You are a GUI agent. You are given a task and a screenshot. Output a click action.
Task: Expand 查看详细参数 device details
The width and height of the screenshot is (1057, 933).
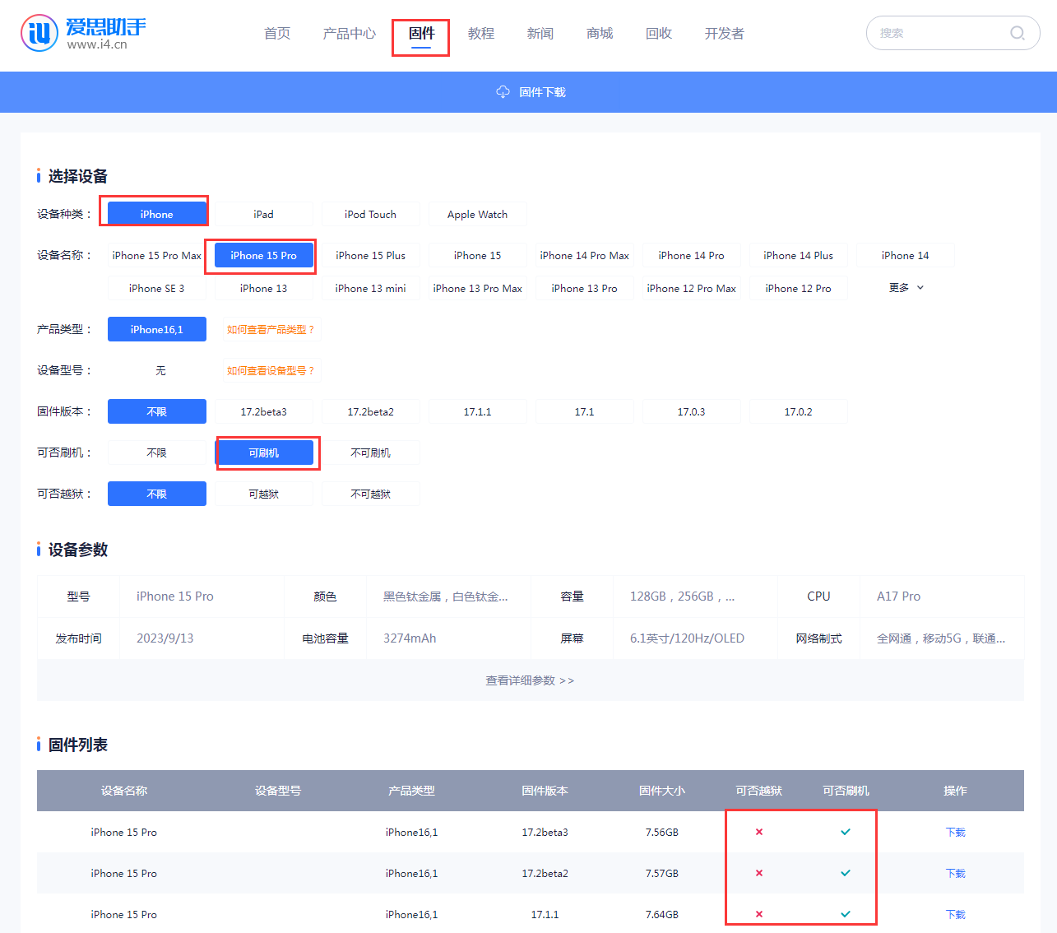click(530, 680)
